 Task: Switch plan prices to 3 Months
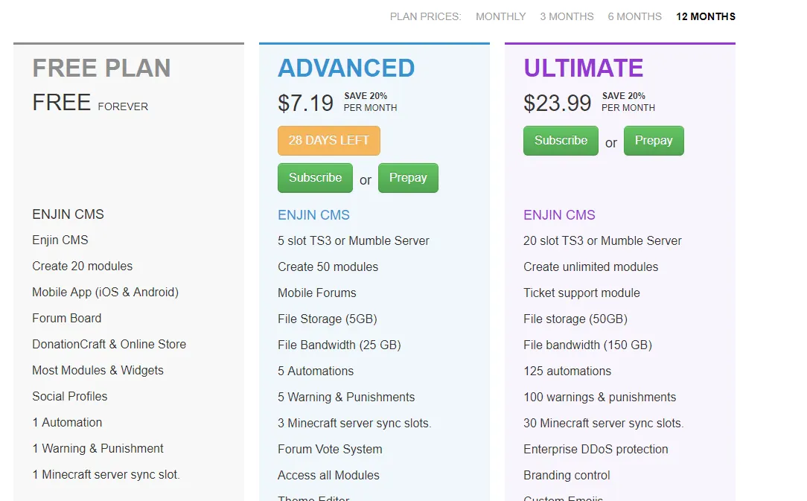567,16
